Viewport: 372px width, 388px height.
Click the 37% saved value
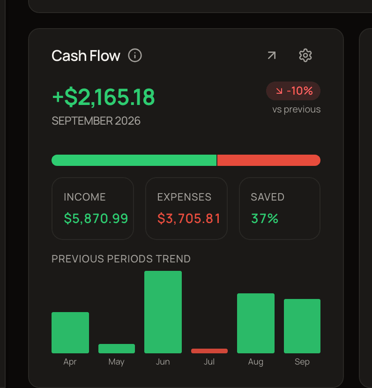pyautogui.click(x=265, y=218)
